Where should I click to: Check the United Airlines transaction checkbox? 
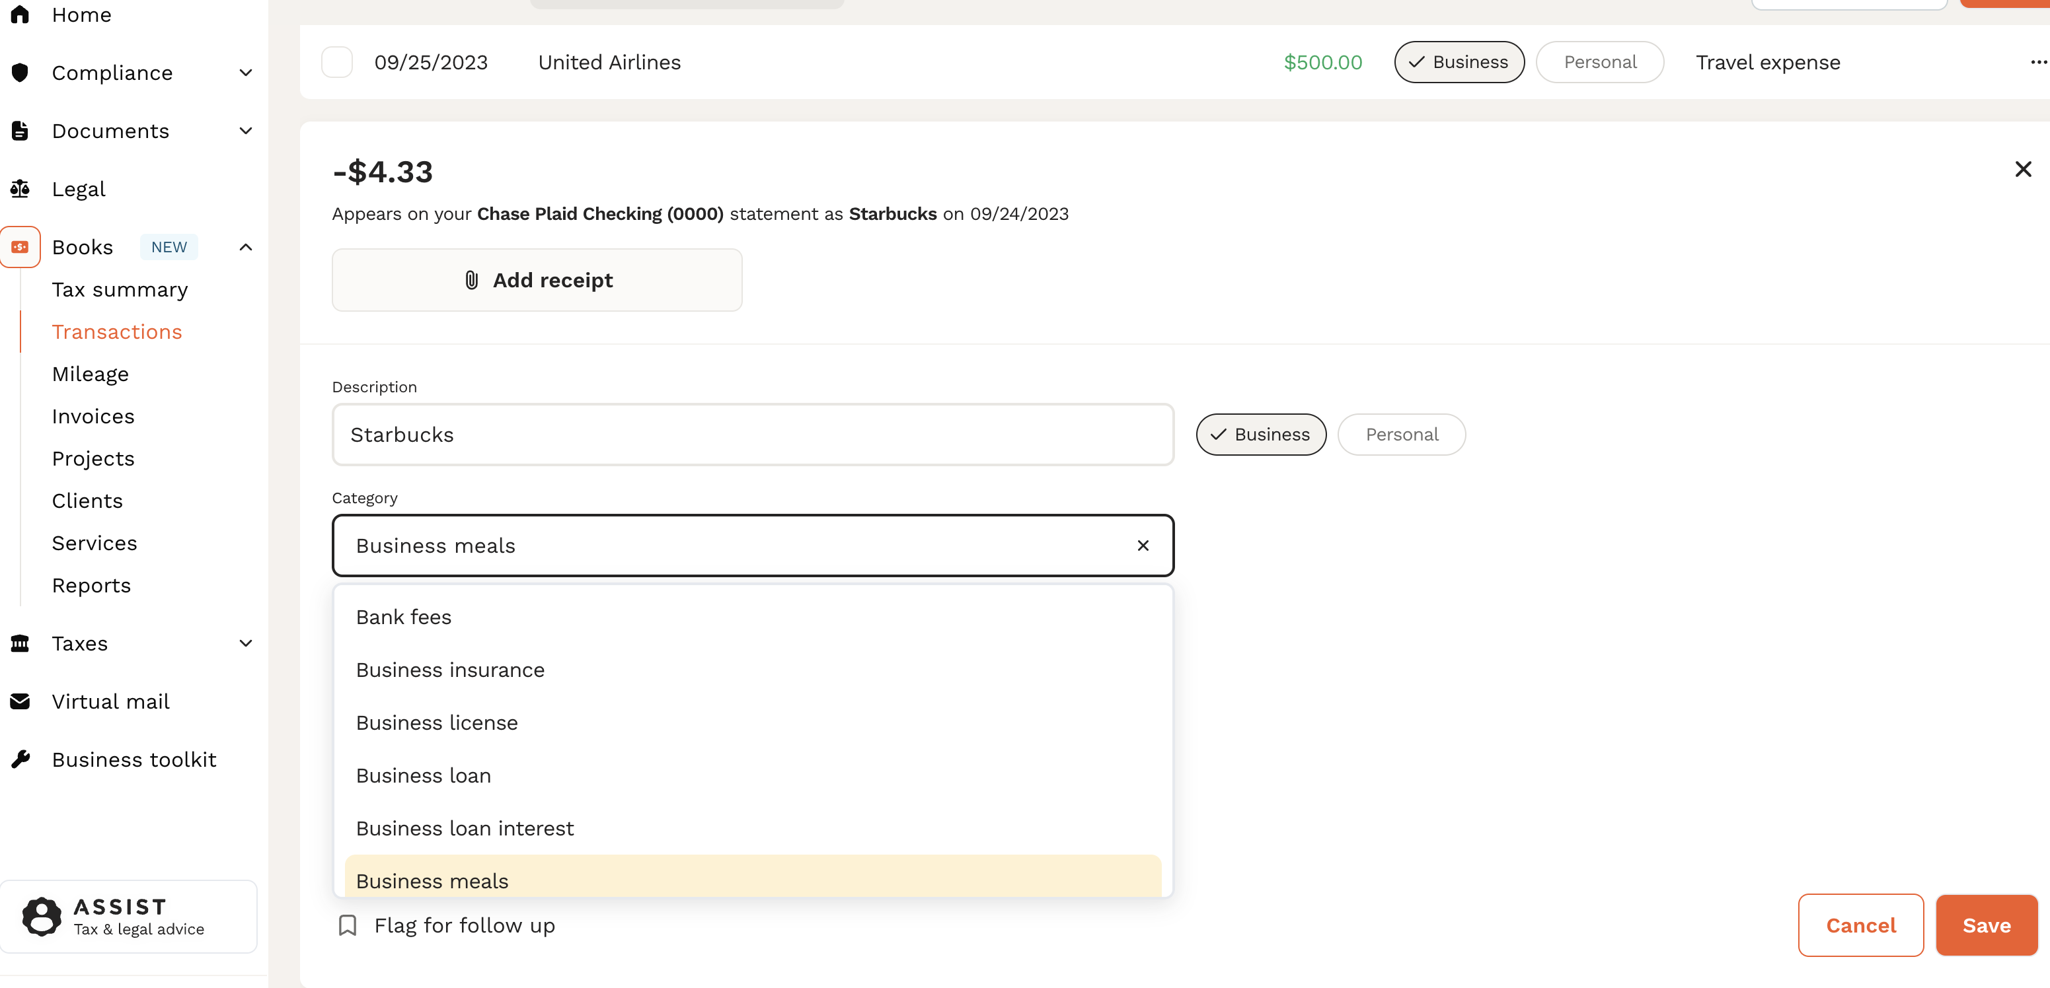tap(338, 61)
